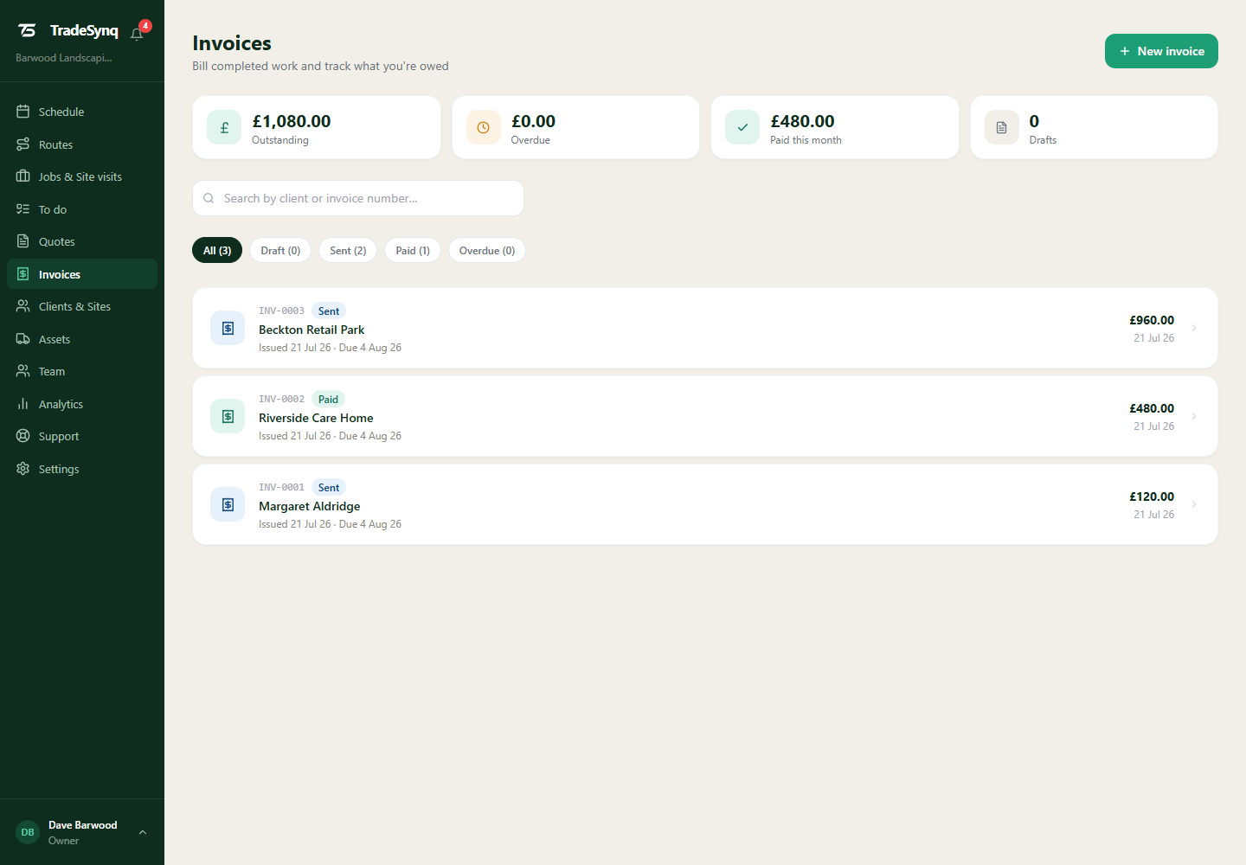Click the 0 Drafts summary card
Screen dimensions: 1246x865
(x=1094, y=127)
